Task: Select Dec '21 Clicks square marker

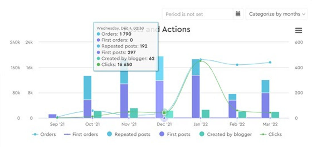Action: point(164,113)
